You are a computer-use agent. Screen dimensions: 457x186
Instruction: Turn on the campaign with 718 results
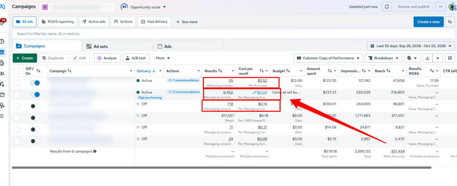click(35, 106)
